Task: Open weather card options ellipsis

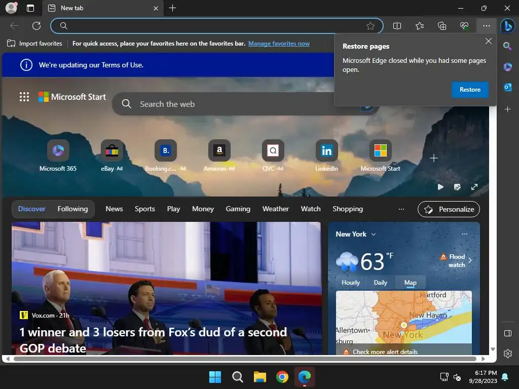Action: (465, 234)
